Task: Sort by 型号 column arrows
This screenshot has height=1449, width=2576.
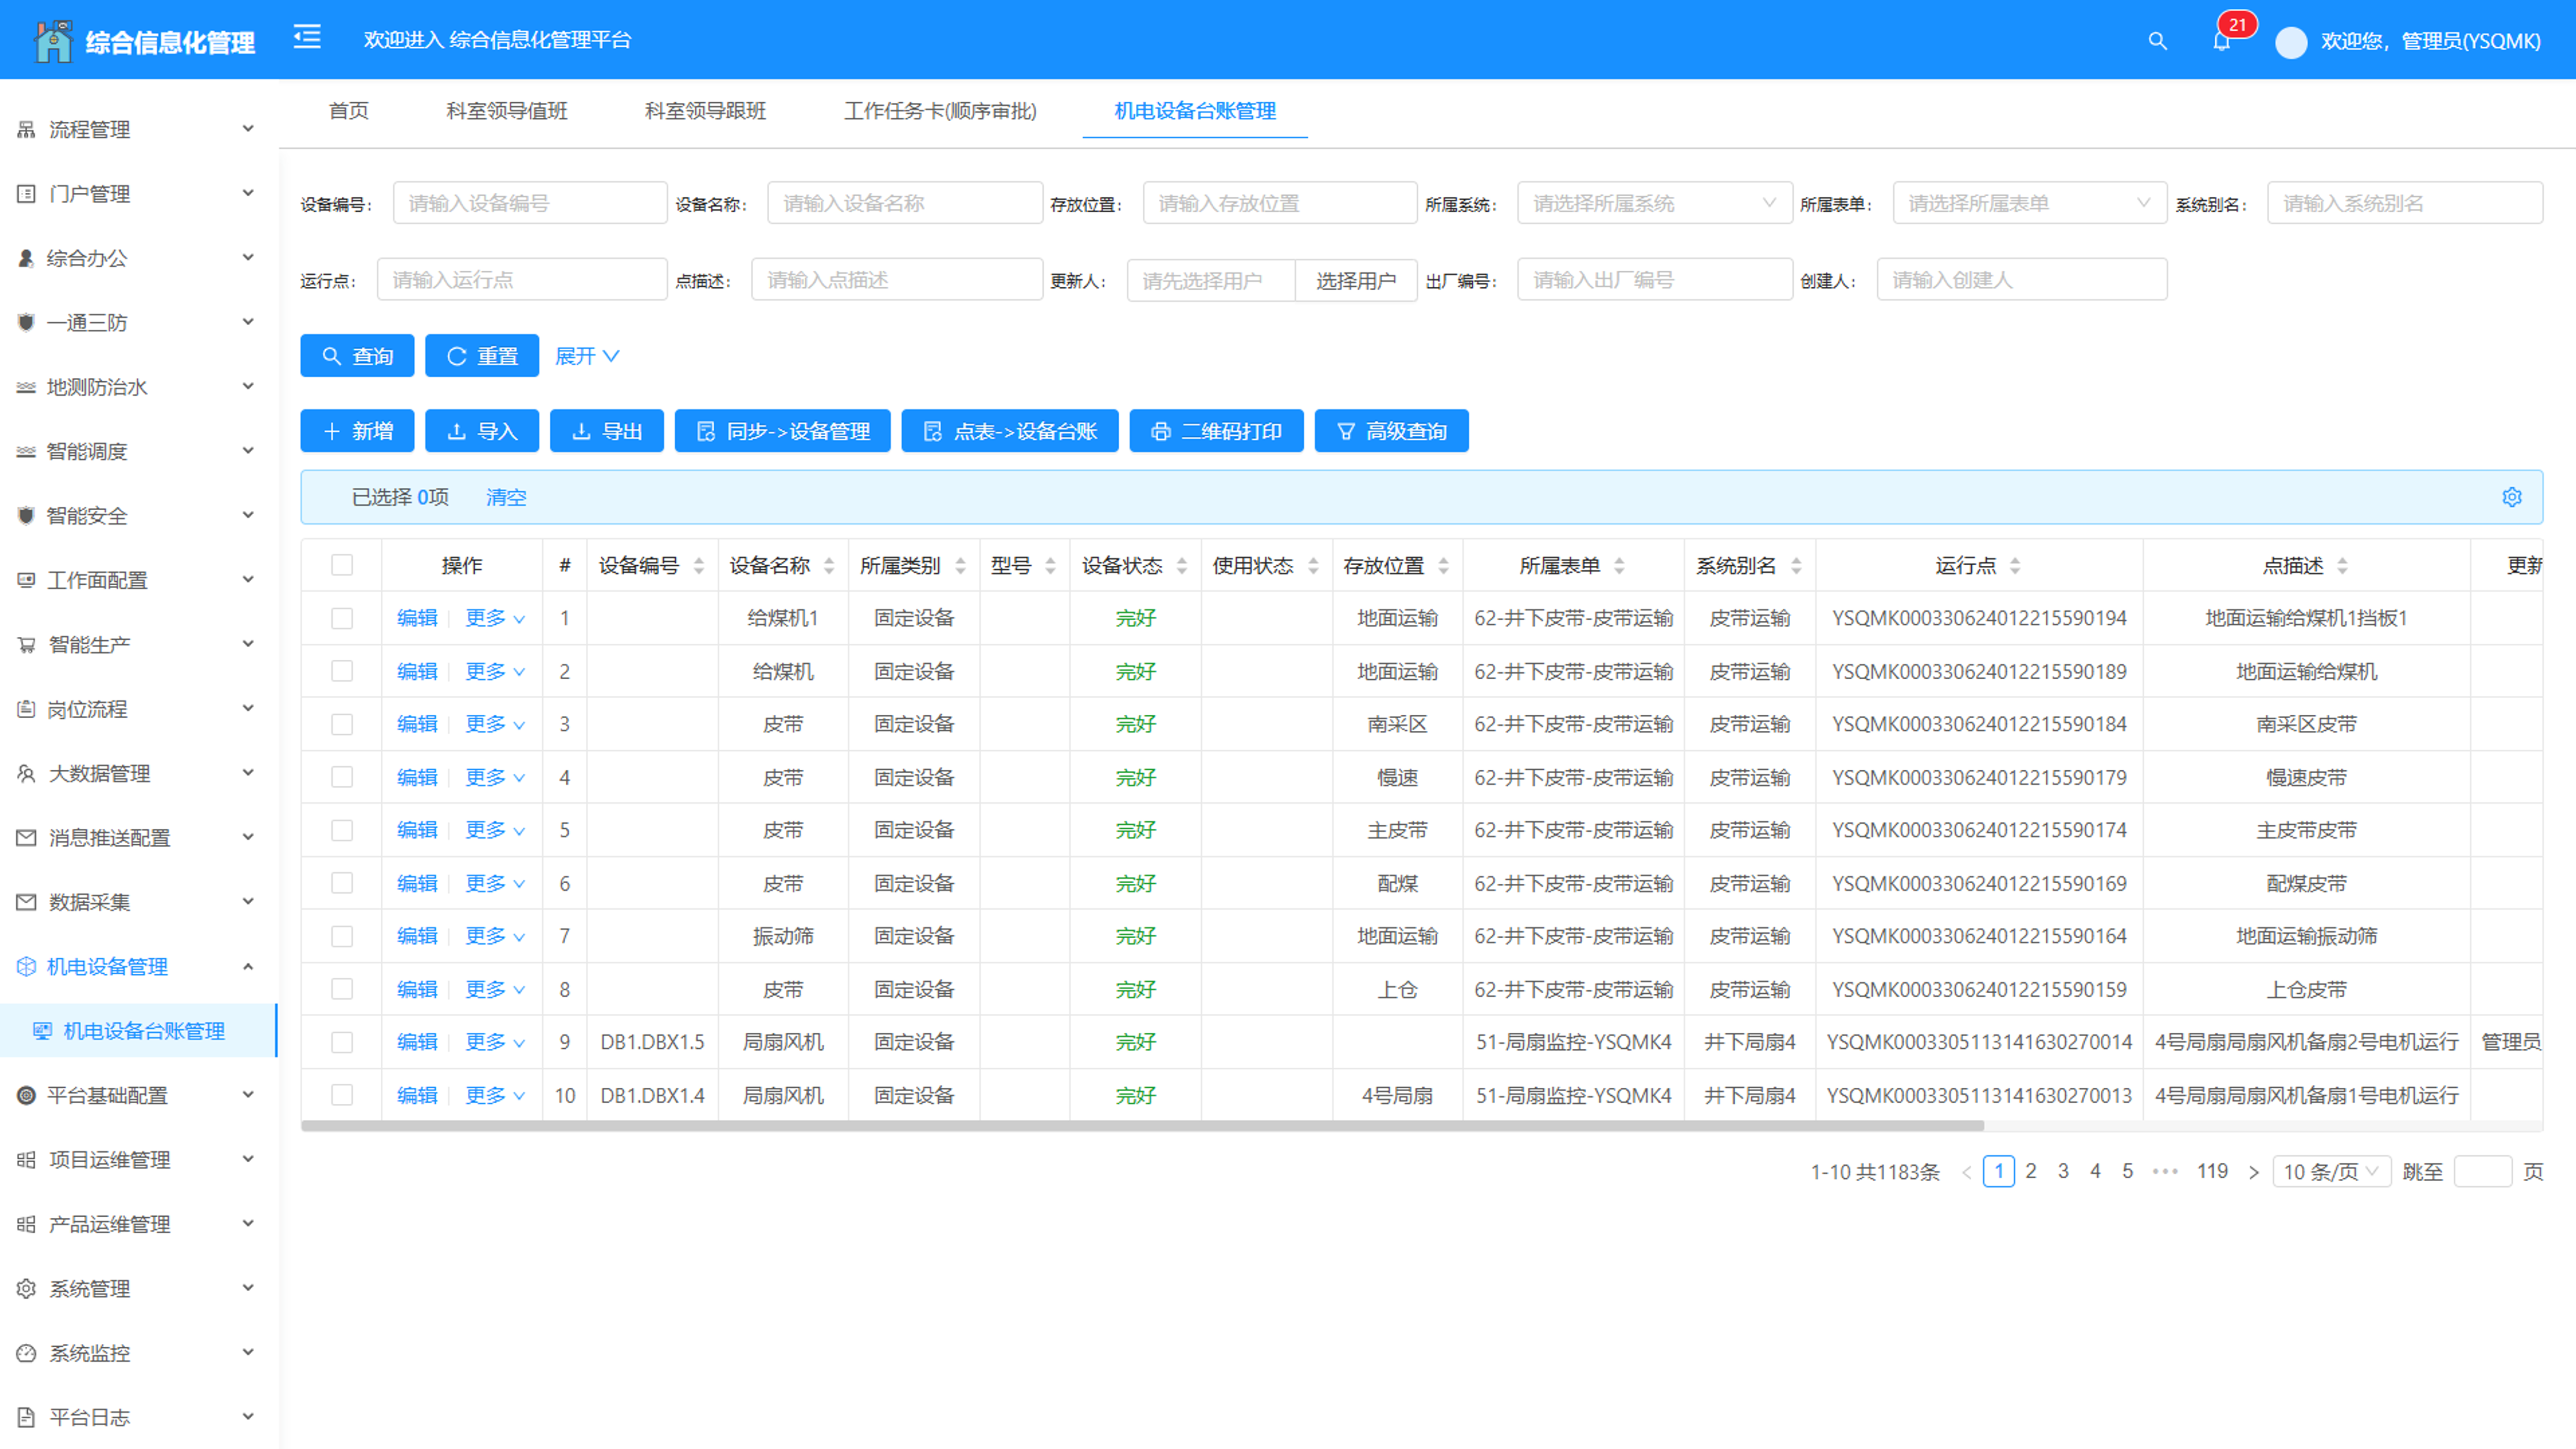Action: click(1050, 566)
